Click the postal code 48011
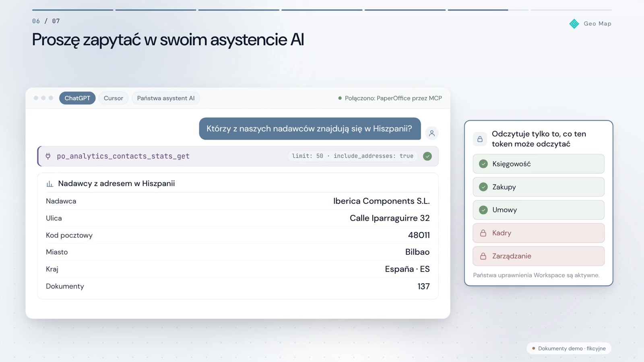 click(419, 235)
